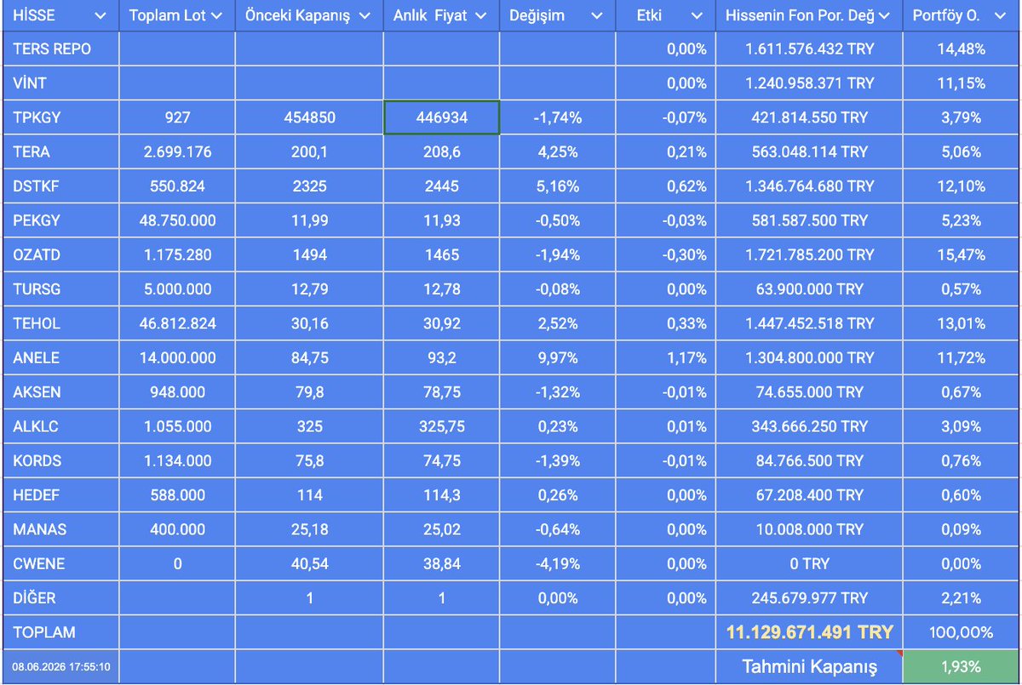Viewport: 1022px width, 685px height.
Task: Select TOPLAM portfolio share 100,00%
Action: point(962,632)
